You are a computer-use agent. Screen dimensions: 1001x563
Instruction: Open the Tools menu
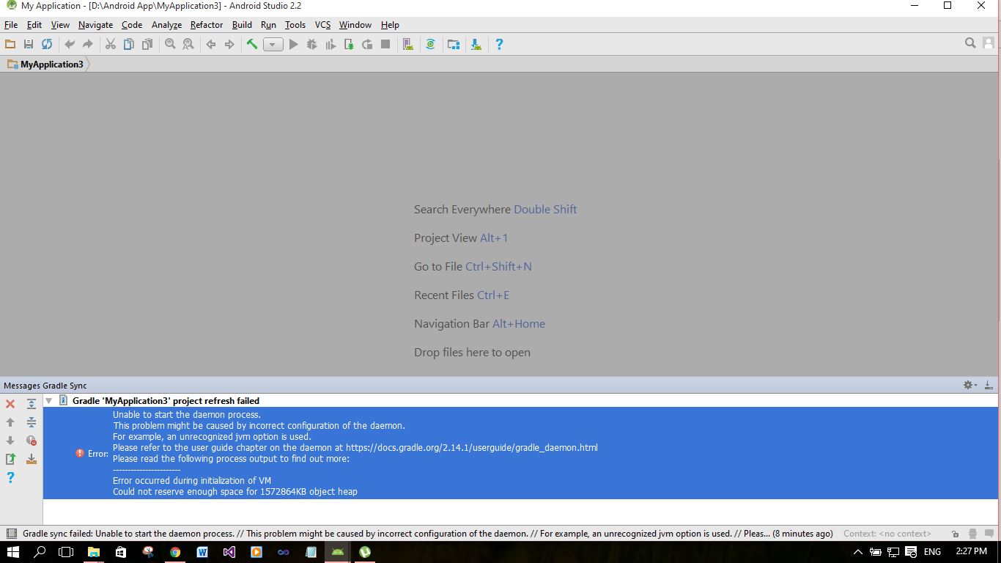point(295,25)
